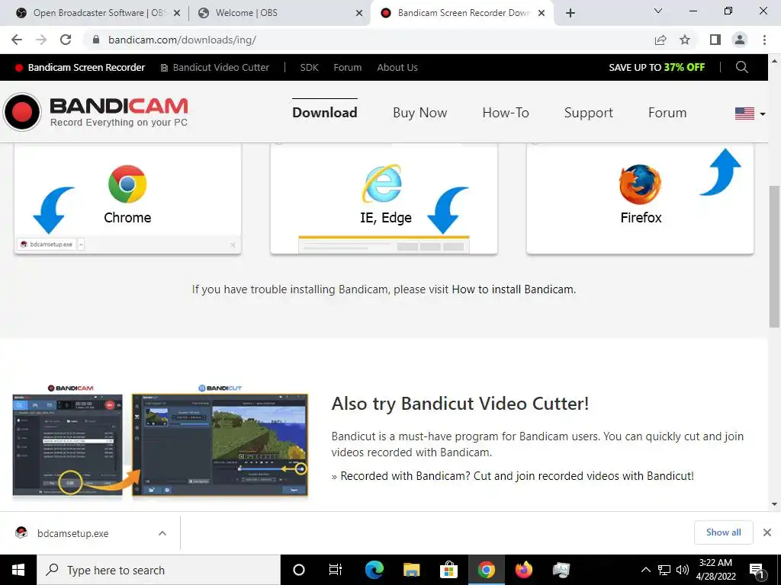Viewport: 781px width, 585px height.
Task: Open the Buy Now menu item
Action: (420, 113)
